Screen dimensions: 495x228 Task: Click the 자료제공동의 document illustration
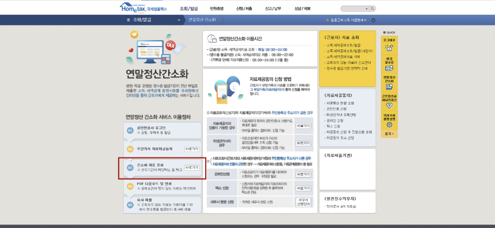(225, 90)
